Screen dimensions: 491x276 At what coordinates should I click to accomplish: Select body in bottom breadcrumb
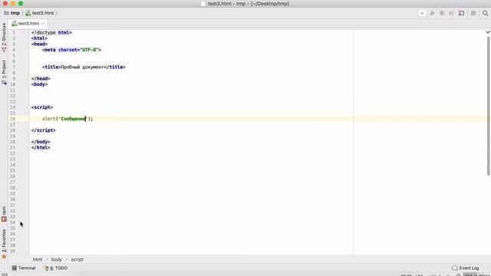[x=56, y=259]
